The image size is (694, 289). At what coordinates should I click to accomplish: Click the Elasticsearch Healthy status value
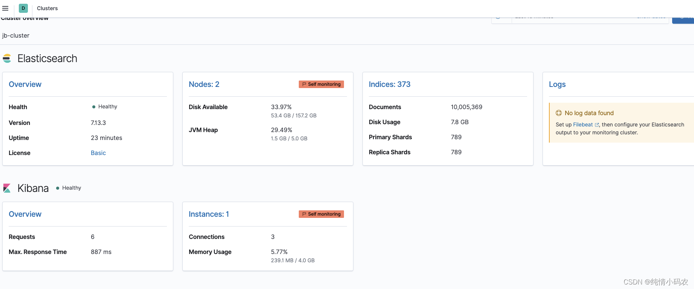click(105, 106)
